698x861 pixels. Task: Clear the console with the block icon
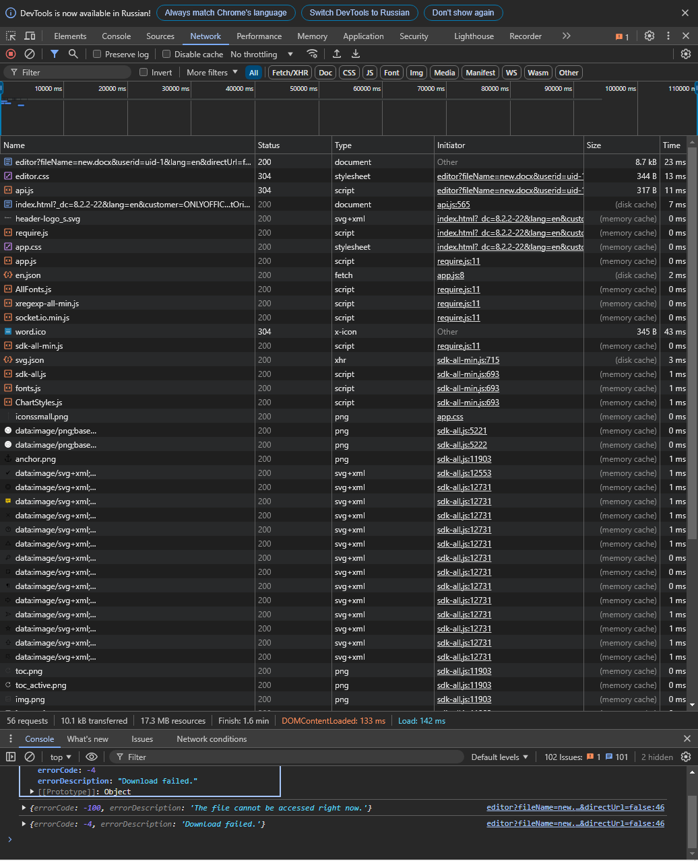30,757
